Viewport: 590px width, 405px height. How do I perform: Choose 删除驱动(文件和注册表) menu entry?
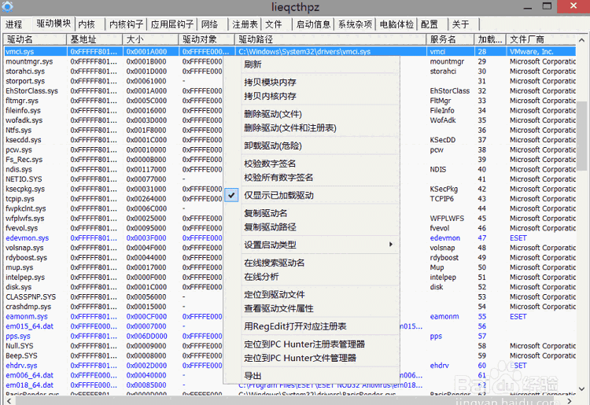(289, 127)
